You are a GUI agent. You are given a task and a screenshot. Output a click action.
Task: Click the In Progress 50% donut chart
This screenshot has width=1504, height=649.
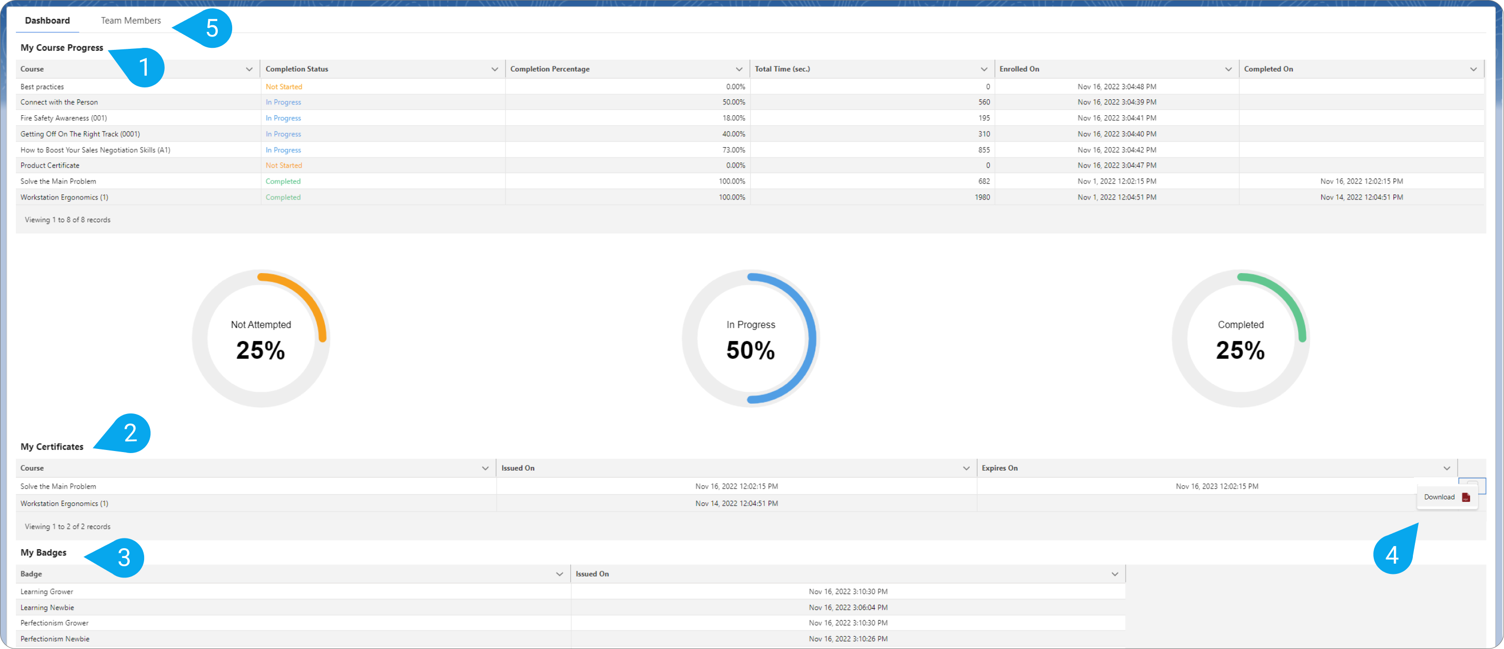click(751, 338)
